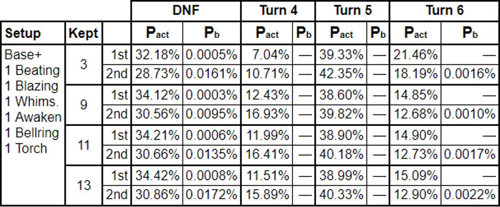500x207 pixels.
Task: Click the 0.0172% cell
Action: click(x=212, y=195)
